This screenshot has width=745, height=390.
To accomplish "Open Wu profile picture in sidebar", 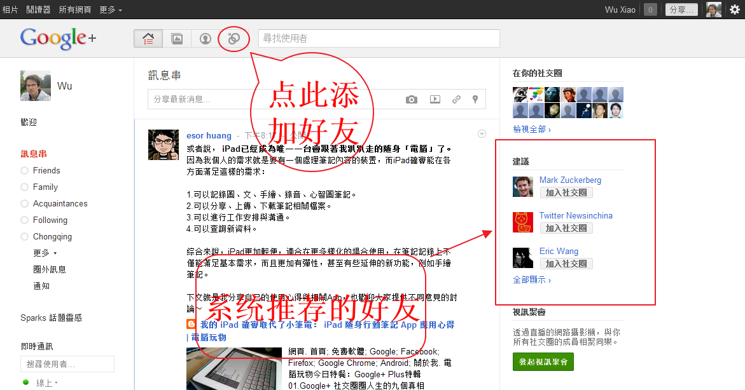I will pos(36,86).
